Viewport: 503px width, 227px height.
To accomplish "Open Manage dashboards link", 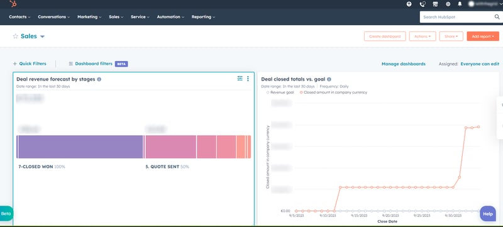I will pyautogui.click(x=404, y=64).
